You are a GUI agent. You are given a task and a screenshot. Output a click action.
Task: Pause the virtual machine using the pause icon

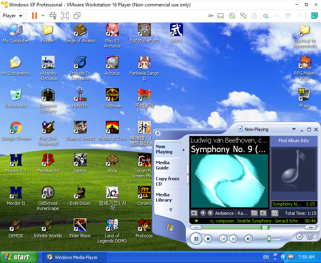(x=34, y=16)
